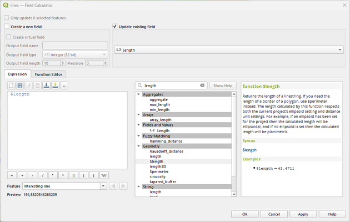Image resolution: width=350 pixels, height=222 pixels.
Task: Select the aggregate function
Action: [159, 100]
